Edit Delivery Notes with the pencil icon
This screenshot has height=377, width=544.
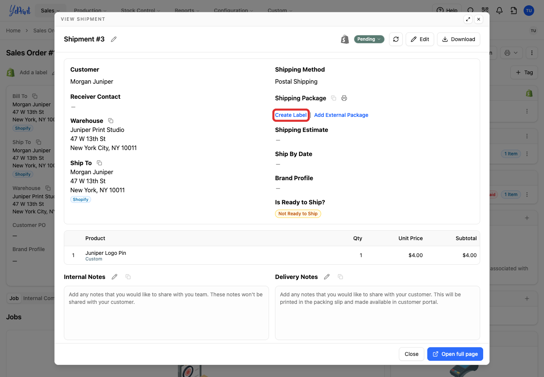tap(327, 277)
